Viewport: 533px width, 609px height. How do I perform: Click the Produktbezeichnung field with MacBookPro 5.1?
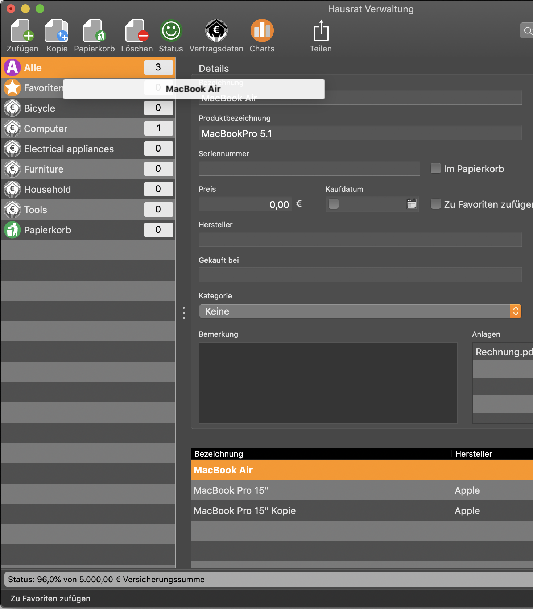pos(360,133)
